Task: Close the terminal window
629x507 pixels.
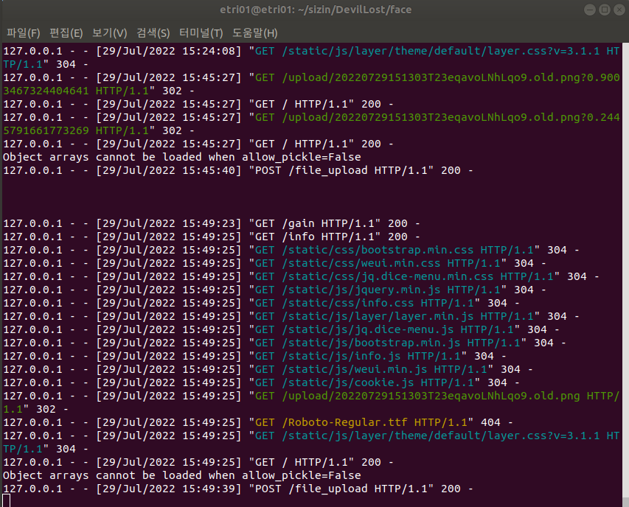Action: [620, 10]
